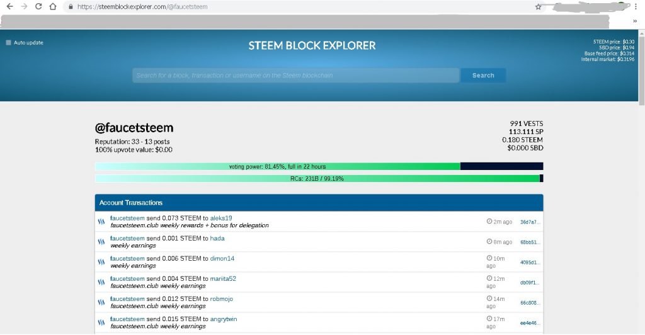645x335 pixels.
Task: Click Steem icon in mariita52 transaction row
Action: point(101,282)
